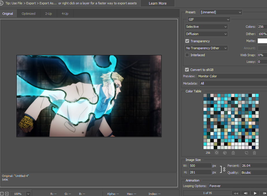Click the Colors field showing 256

pyautogui.click(x=262, y=27)
